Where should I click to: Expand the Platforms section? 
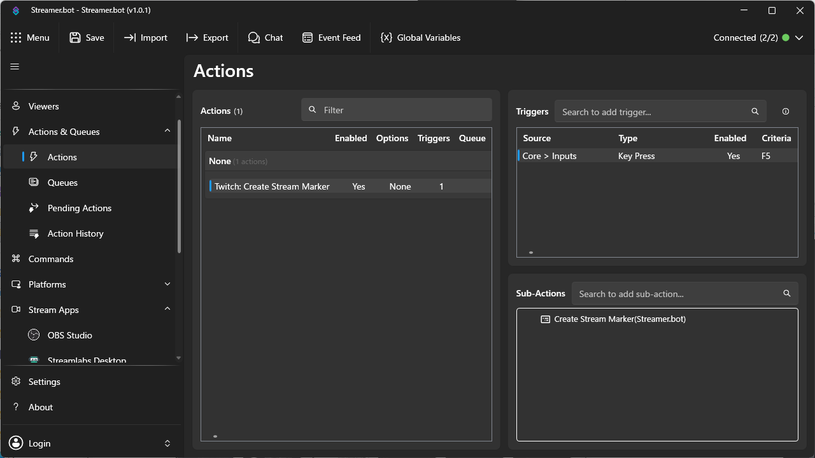coord(167,284)
